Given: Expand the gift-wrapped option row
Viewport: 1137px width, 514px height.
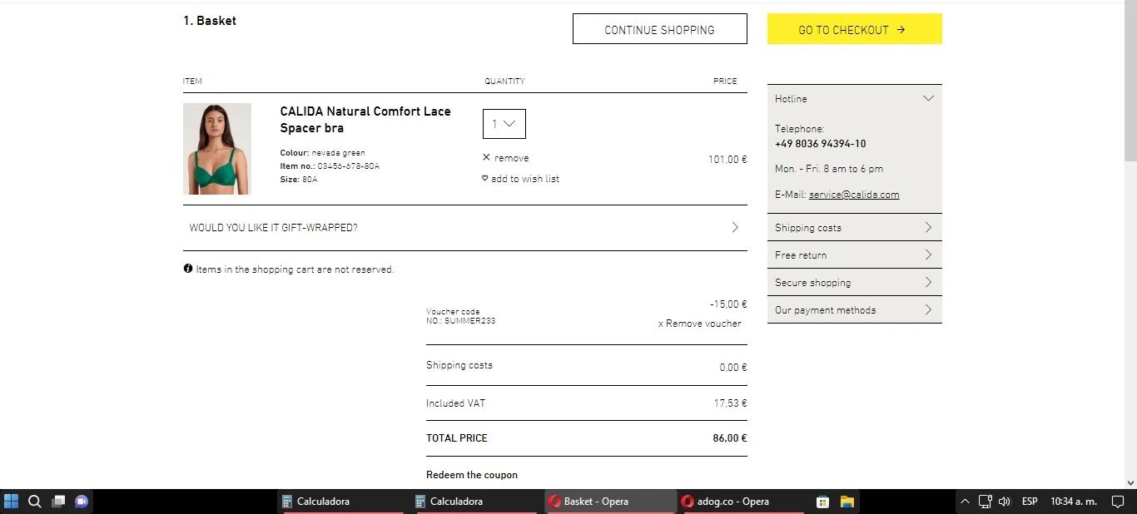Looking at the screenshot, I should click(465, 228).
